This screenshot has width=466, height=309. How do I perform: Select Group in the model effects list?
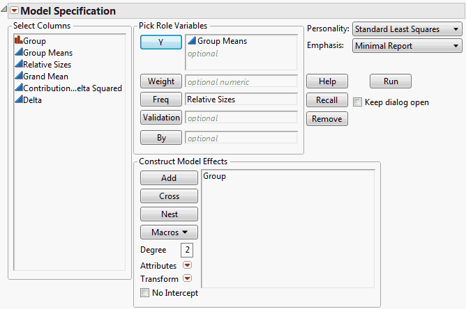tap(215, 177)
